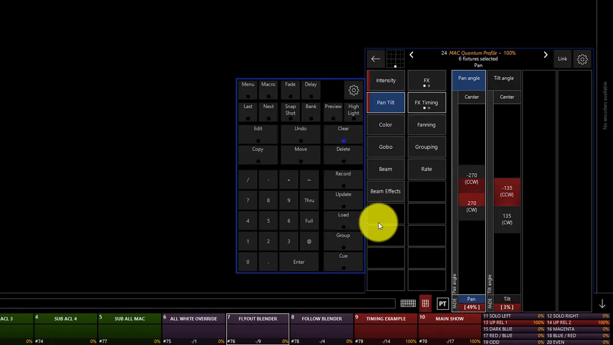Click the Thru key
Viewport: 613px width, 345px height.
click(x=309, y=200)
